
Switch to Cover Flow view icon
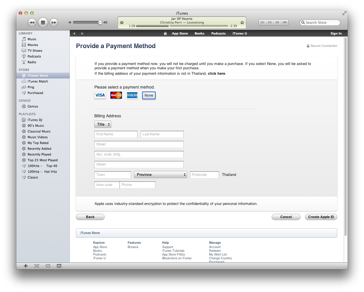285,22
